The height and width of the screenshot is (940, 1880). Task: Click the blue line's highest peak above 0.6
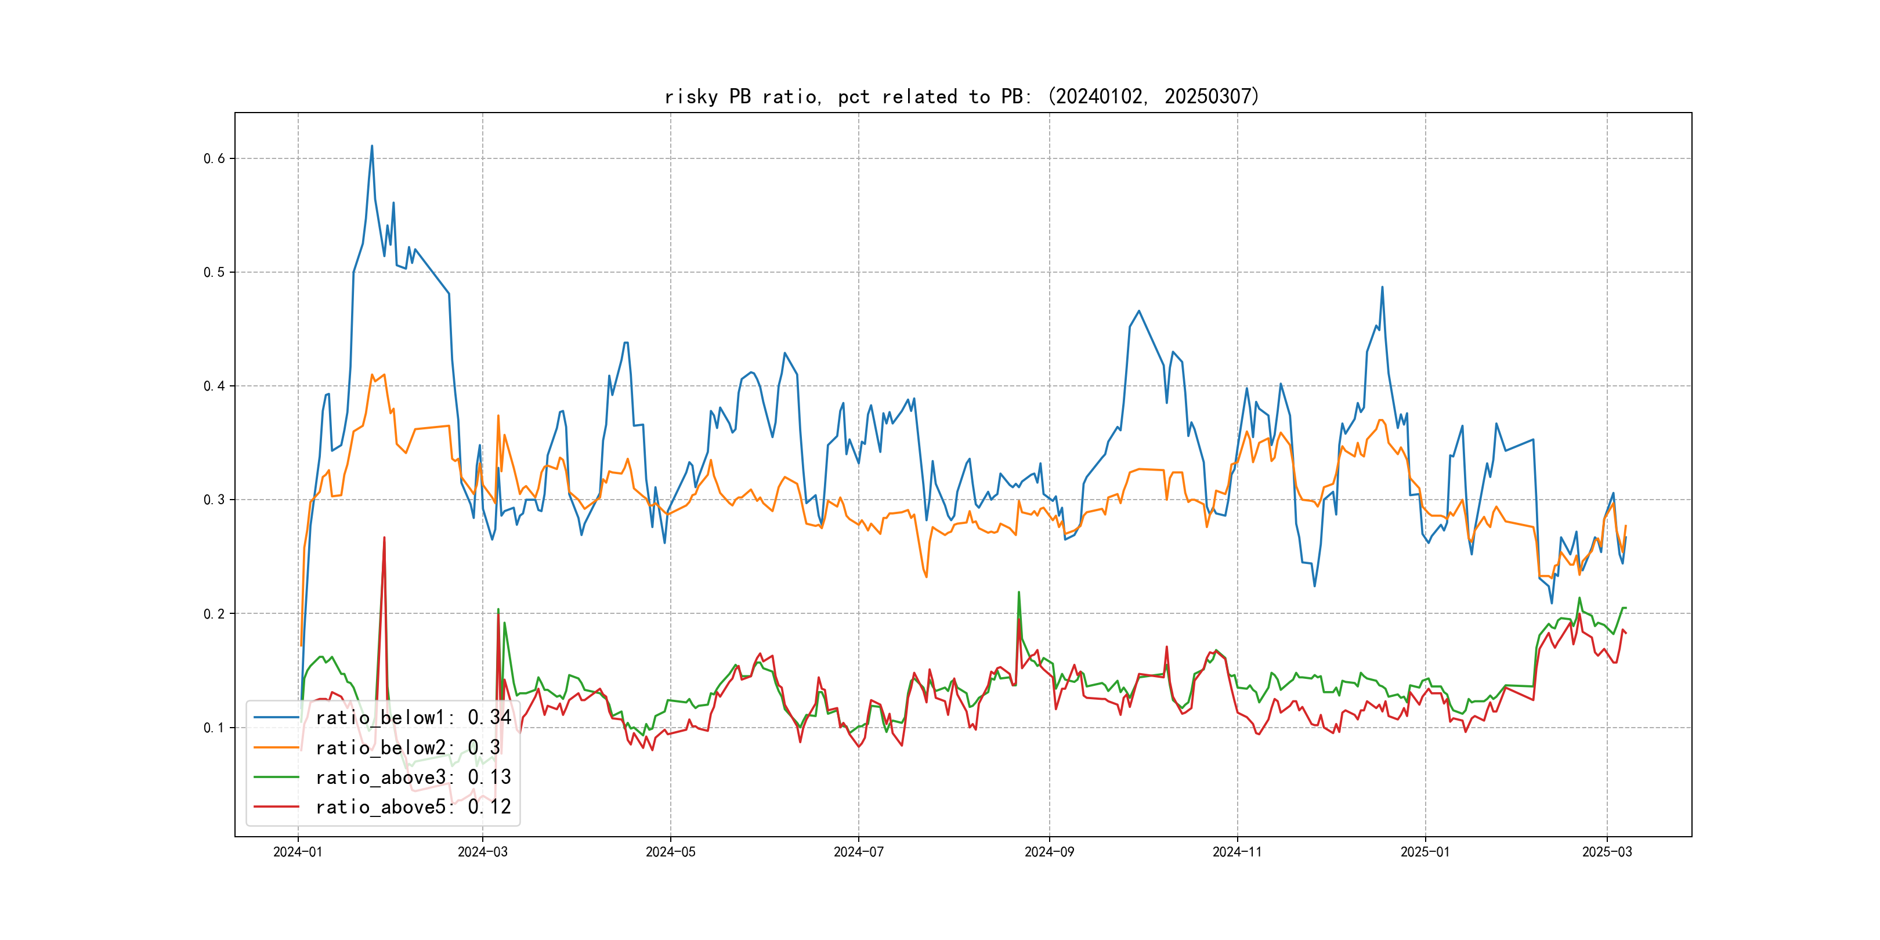point(371,146)
